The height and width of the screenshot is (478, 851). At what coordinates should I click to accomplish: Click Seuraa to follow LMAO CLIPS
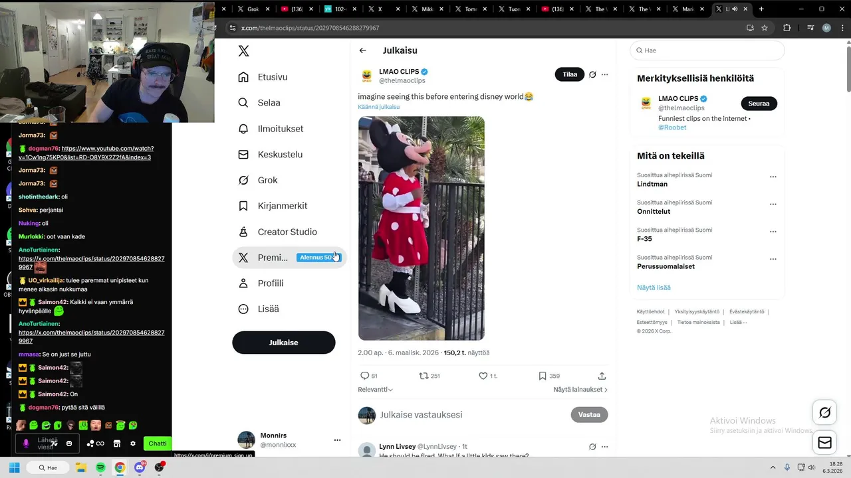[x=759, y=104]
